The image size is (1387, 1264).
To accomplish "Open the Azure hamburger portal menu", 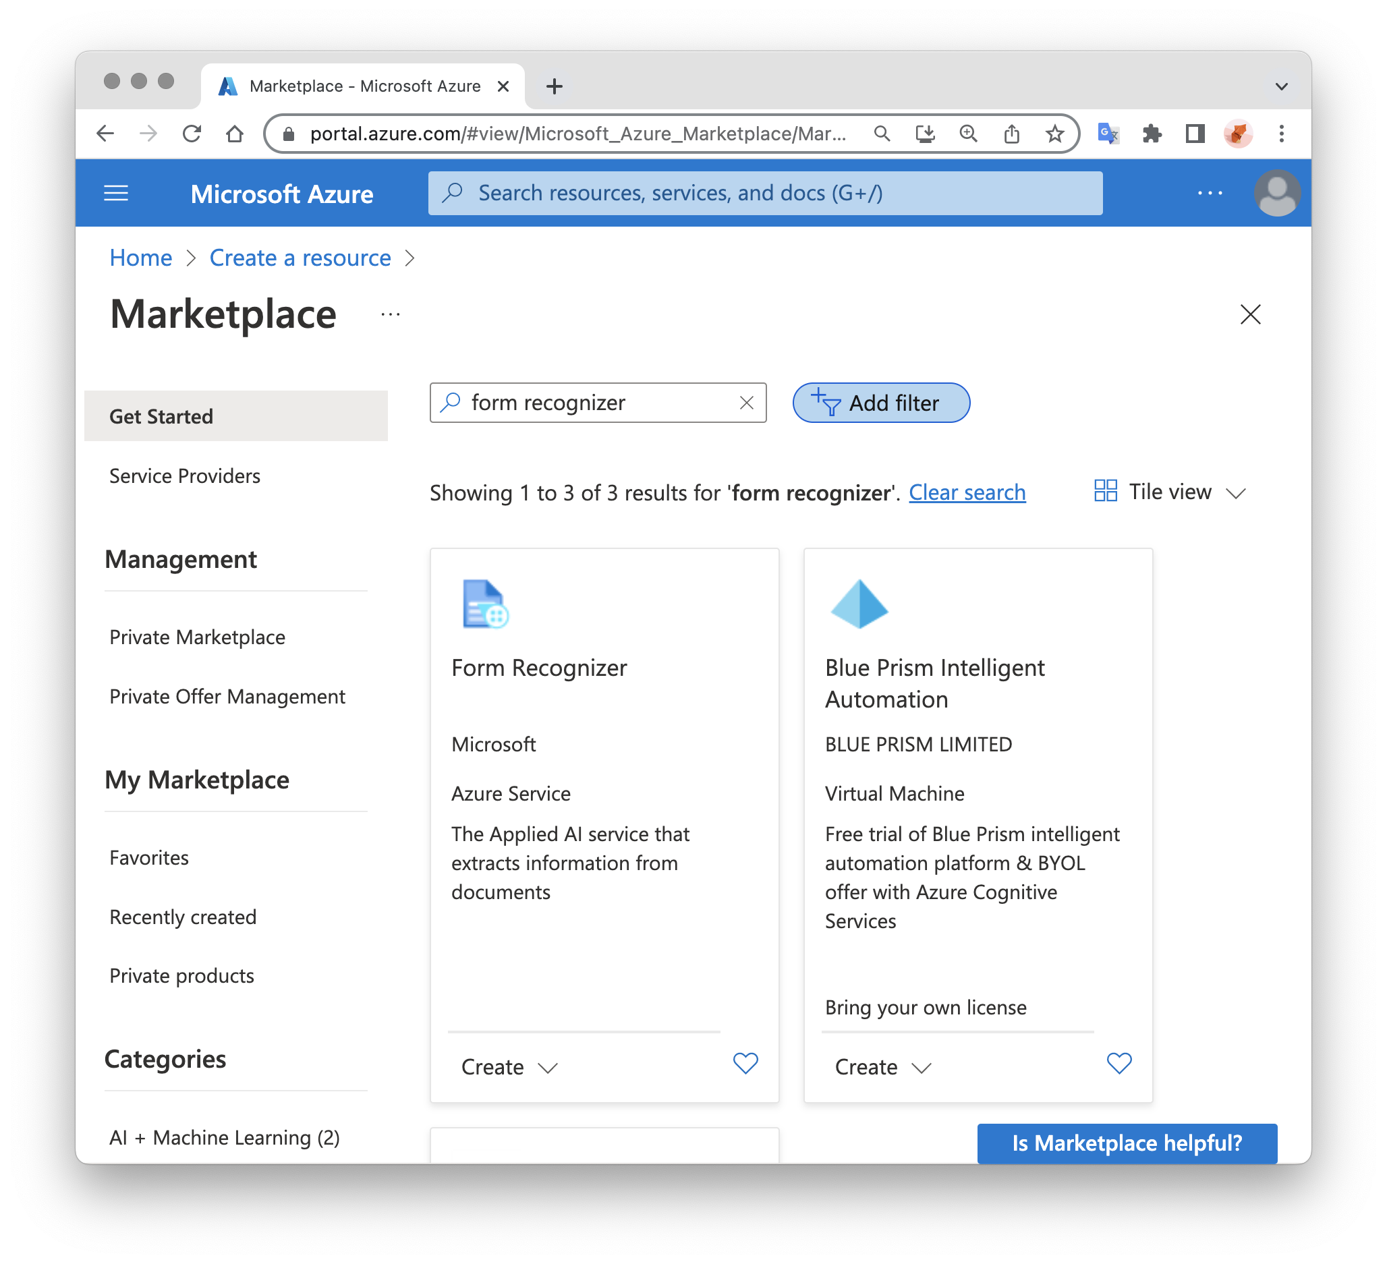I will pos(115,194).
